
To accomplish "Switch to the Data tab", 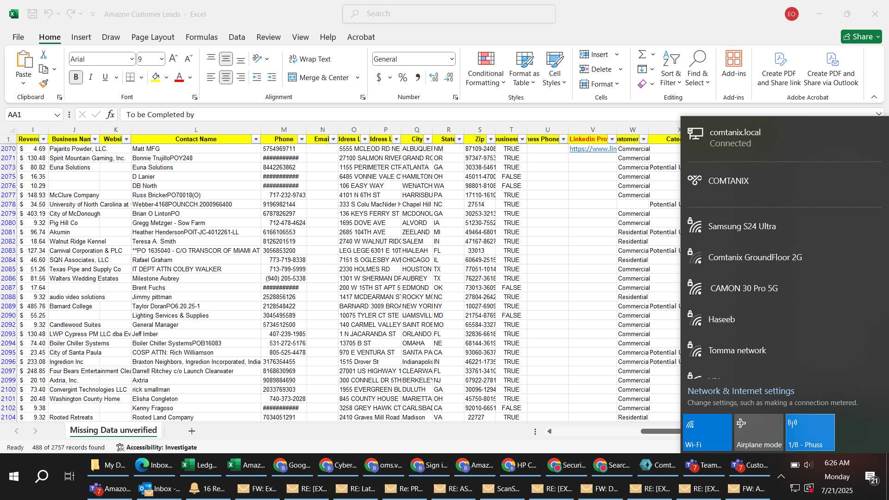I will (x=237, y=37).
